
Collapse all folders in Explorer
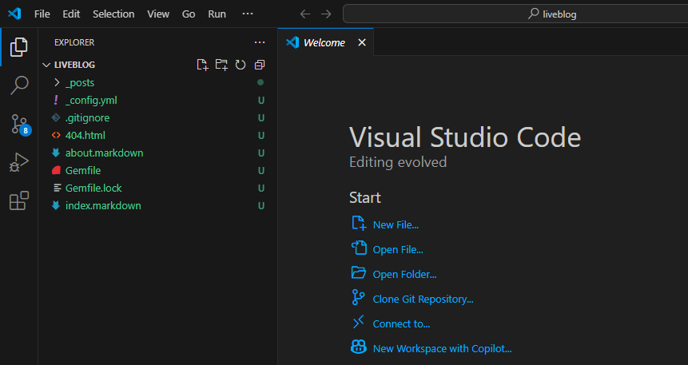pos(260,65)
